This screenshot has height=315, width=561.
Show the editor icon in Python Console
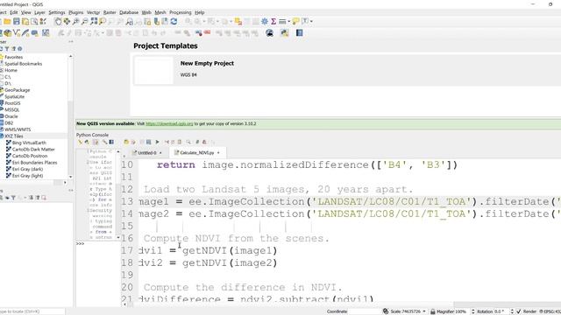pyautogui.click(x=96, y=142)
